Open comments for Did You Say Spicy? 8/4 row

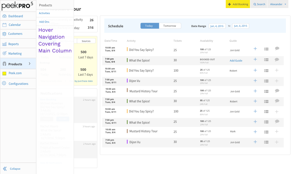pos(277,49)
